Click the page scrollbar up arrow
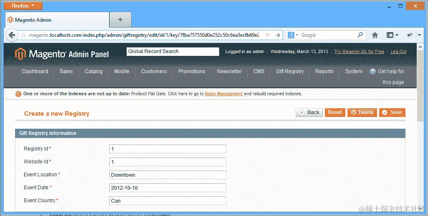 point(420,47)
